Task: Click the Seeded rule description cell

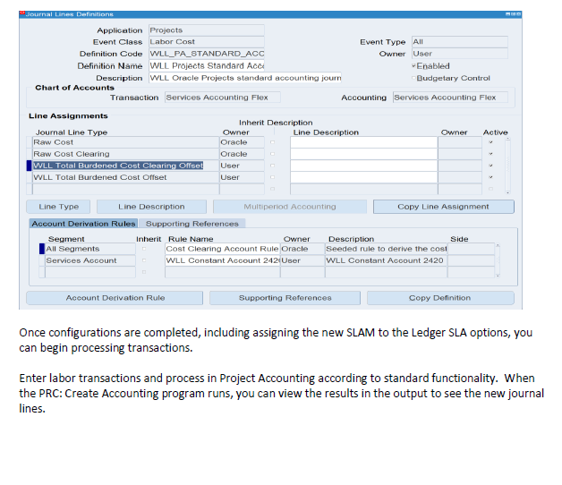Action: [386, 249]
